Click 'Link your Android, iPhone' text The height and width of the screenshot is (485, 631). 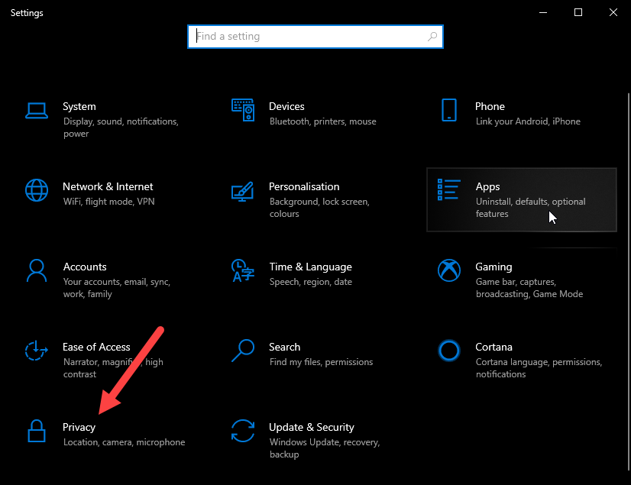tap(528, 121)
